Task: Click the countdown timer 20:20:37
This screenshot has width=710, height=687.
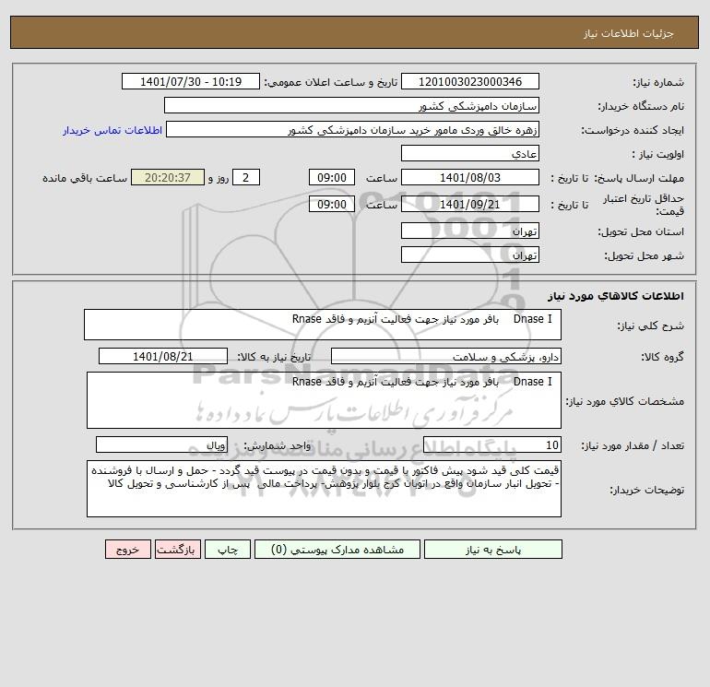Action: click(x=168, y=178)
